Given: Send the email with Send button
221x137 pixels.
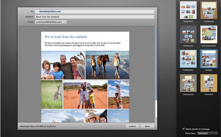Looking at the screenshot, I should point(147,126).
